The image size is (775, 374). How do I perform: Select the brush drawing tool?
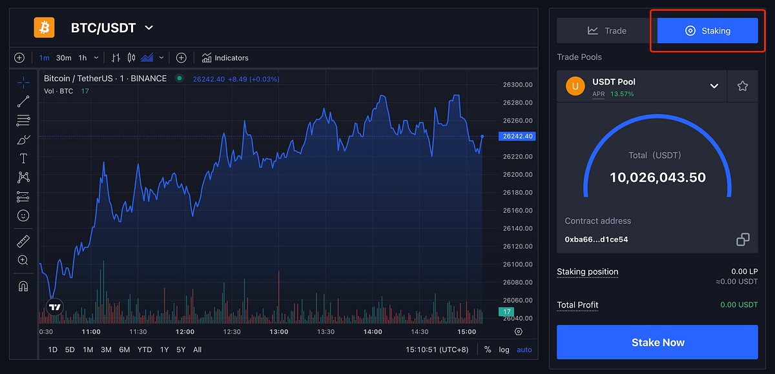(x=23, y=139)
